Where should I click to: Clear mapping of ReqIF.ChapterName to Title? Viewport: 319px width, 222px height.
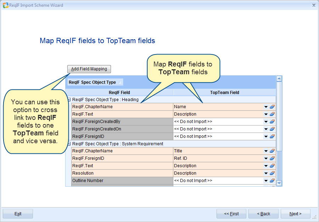(x=272, y=151)
